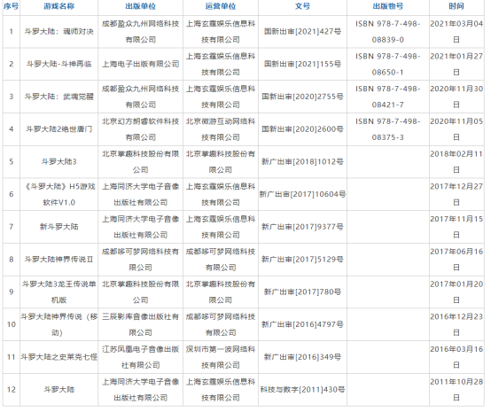This screenshot has height=412, width=491.
Task: Select approval number 新广出审[2017]10604号
Action: [302, 194]
